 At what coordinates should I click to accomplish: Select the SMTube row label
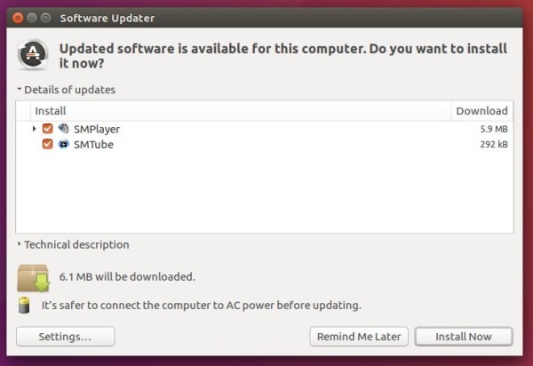coord(93,145)
